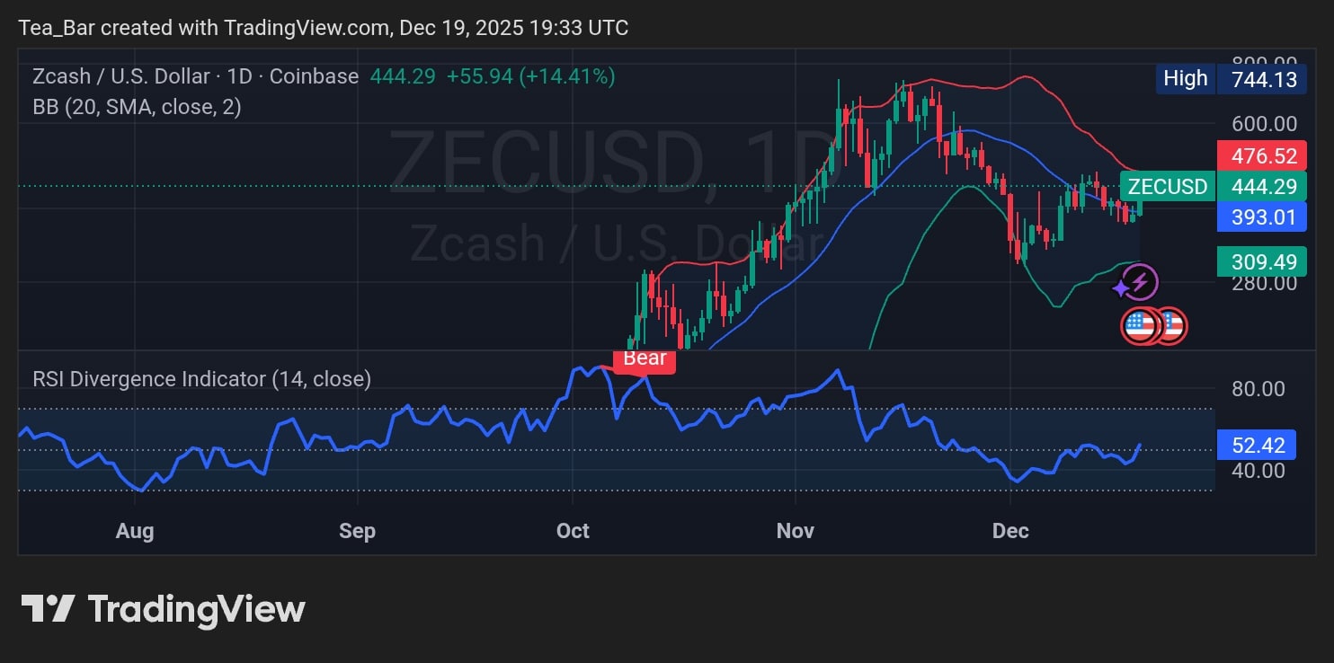The width and height of the screenshot is (1334, 663).
Task: Click the High 744.13 price label
Action: coord(1262,79)
